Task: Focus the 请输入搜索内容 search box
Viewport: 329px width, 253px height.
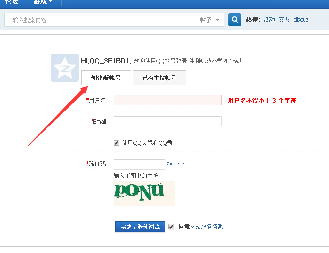Action: (100, 20)
